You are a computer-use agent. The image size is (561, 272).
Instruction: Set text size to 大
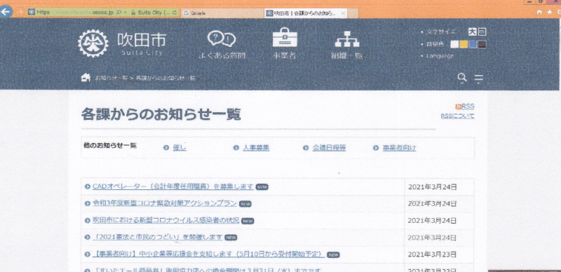472,32
